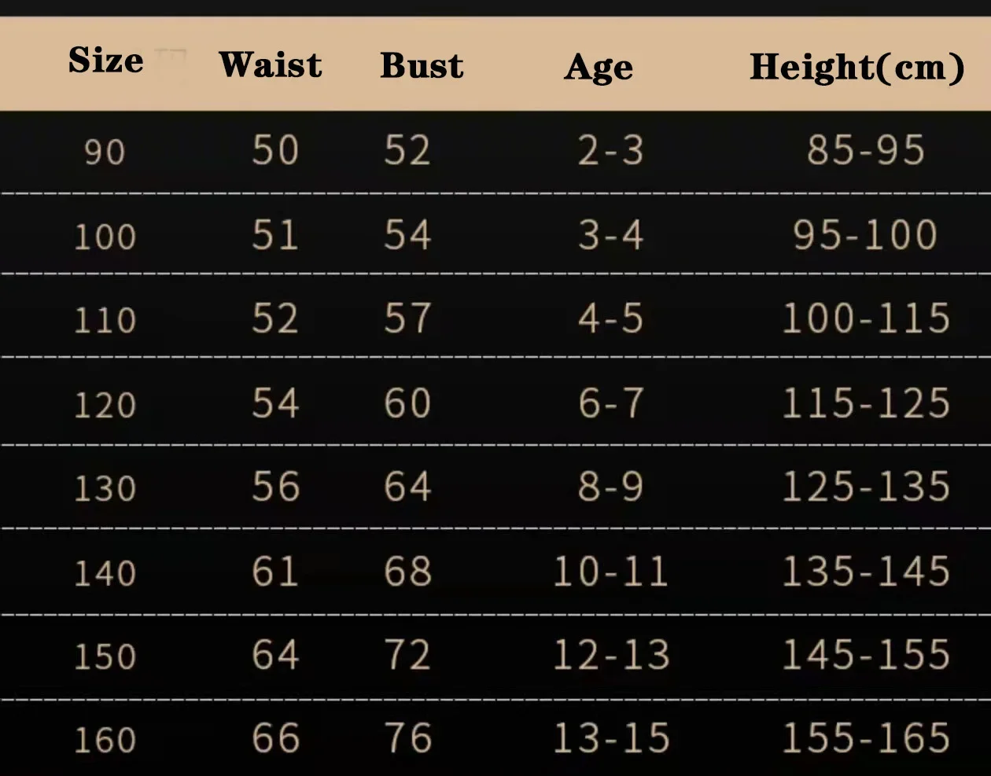Click the age range 6-7
991x776 pixels.
611,403
